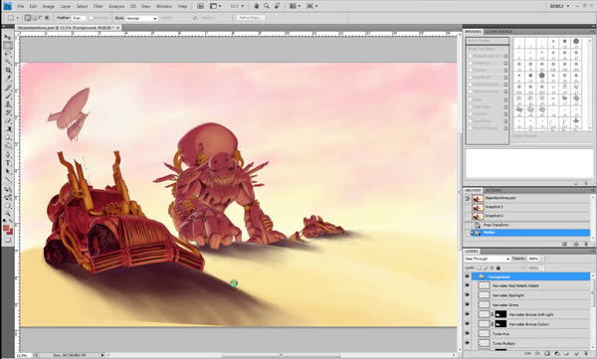Open the Window menu
The width and height of the screenshot is (597, 359).
click(164, 7)
